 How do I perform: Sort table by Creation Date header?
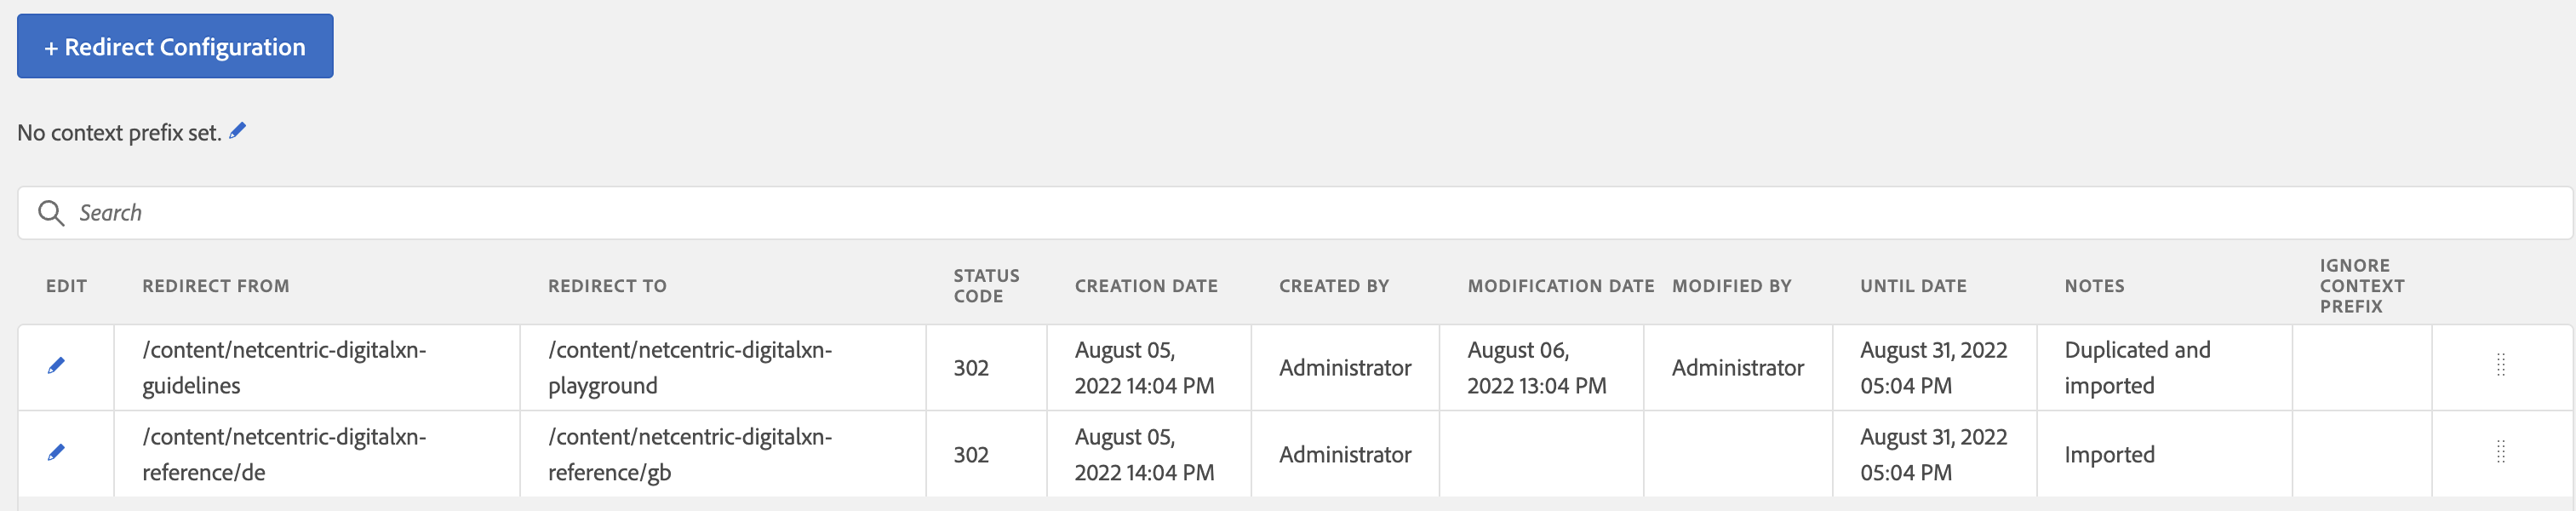(1145, 285)
